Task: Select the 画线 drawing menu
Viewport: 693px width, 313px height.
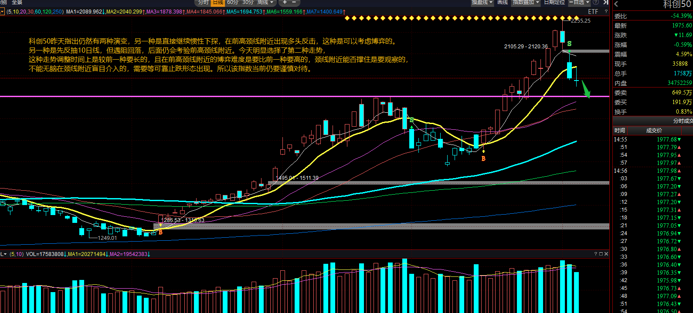Action: 503,2
